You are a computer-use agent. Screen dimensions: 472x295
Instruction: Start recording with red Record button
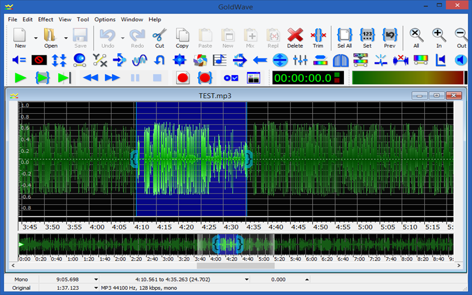[183, 78]
